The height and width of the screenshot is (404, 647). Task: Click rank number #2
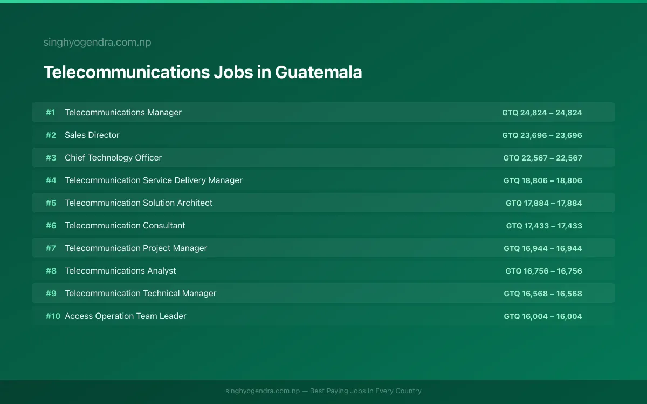click(51, 135)
